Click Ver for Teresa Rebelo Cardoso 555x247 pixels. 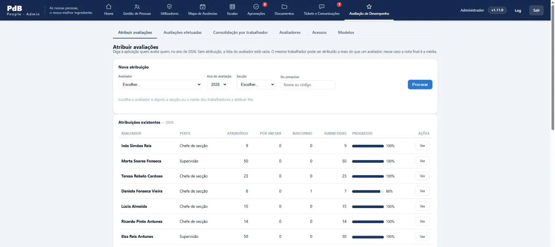click(x=422, y=176)
